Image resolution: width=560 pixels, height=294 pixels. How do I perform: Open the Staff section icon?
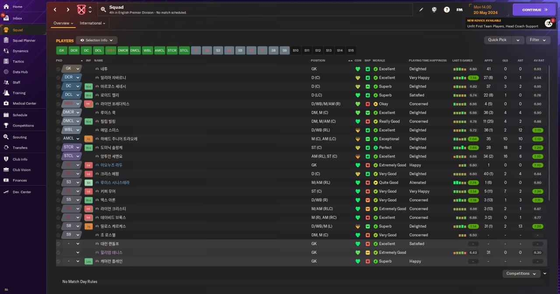pyautogui.click(x=6, y=82)
